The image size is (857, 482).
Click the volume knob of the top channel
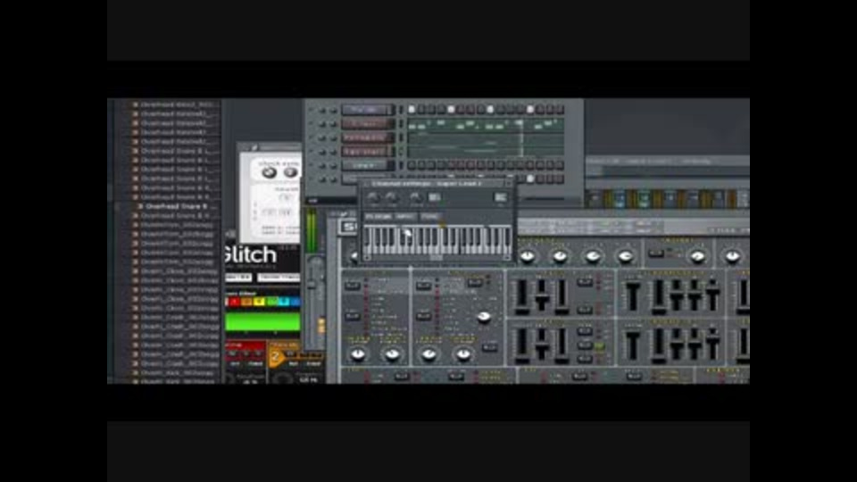point(333,111)
